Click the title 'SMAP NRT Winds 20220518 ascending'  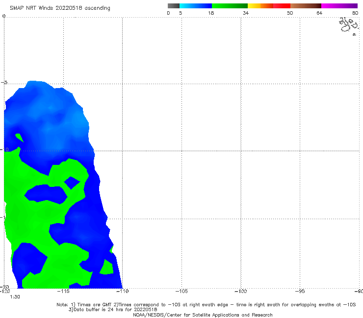click(x=60, y=8)
